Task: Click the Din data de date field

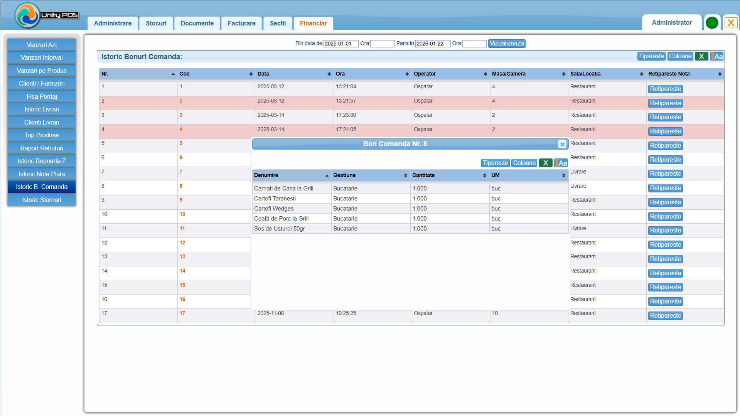Action: [341, 44]
